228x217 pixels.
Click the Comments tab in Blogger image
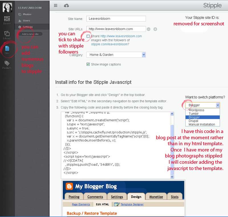click(x=95, y=197)
